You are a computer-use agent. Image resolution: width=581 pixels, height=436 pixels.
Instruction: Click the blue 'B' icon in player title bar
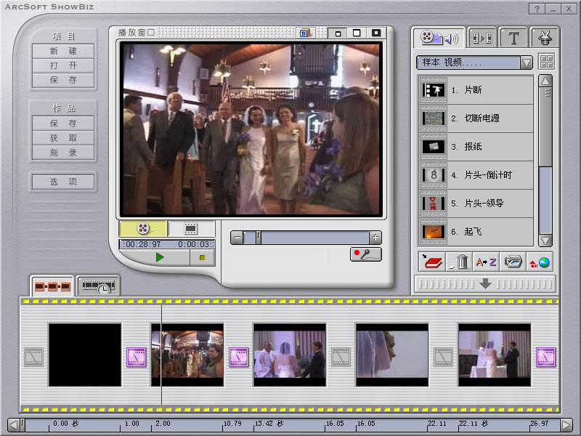coord(304,33)
